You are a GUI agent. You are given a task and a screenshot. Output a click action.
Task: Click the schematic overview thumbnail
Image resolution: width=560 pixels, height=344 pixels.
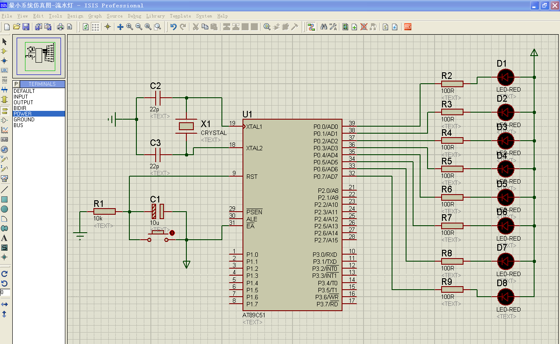39,55
